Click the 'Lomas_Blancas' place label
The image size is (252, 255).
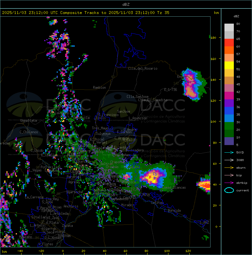(x=174, y=187)
